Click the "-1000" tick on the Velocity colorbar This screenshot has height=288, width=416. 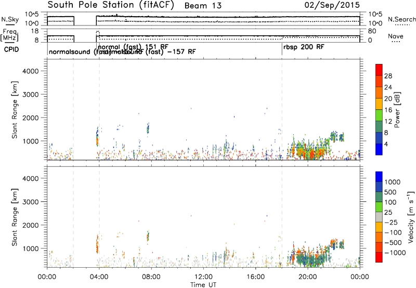(x=395, y=253)
